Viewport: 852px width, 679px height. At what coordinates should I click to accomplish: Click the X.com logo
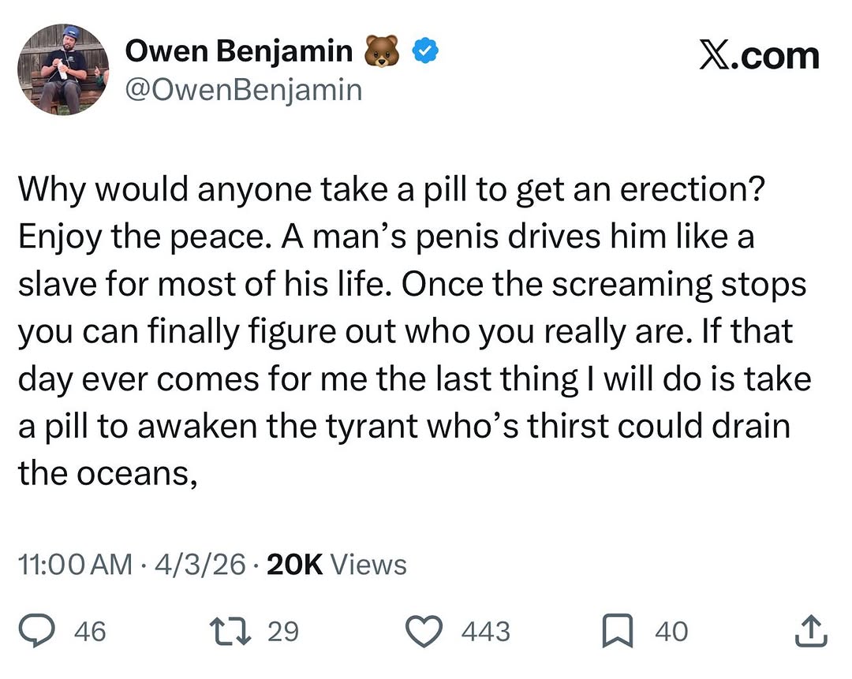click(x=759, y=56)
